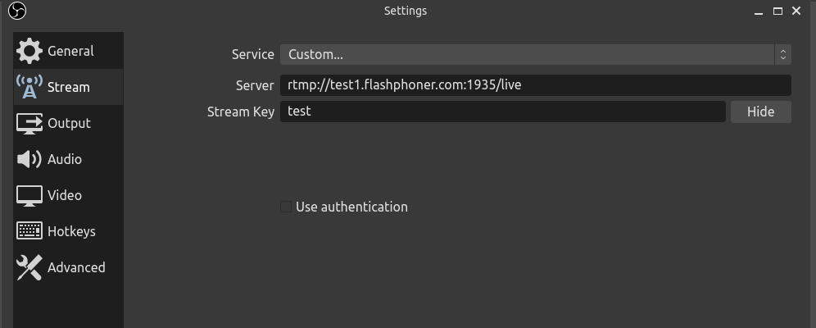This screenshot has width=816, height=328.
Task: Click the Service combo box arrows
Action: click(x=783, y=54)
